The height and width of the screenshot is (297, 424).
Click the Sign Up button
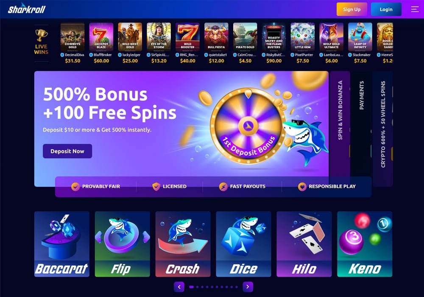click(351, 9)
